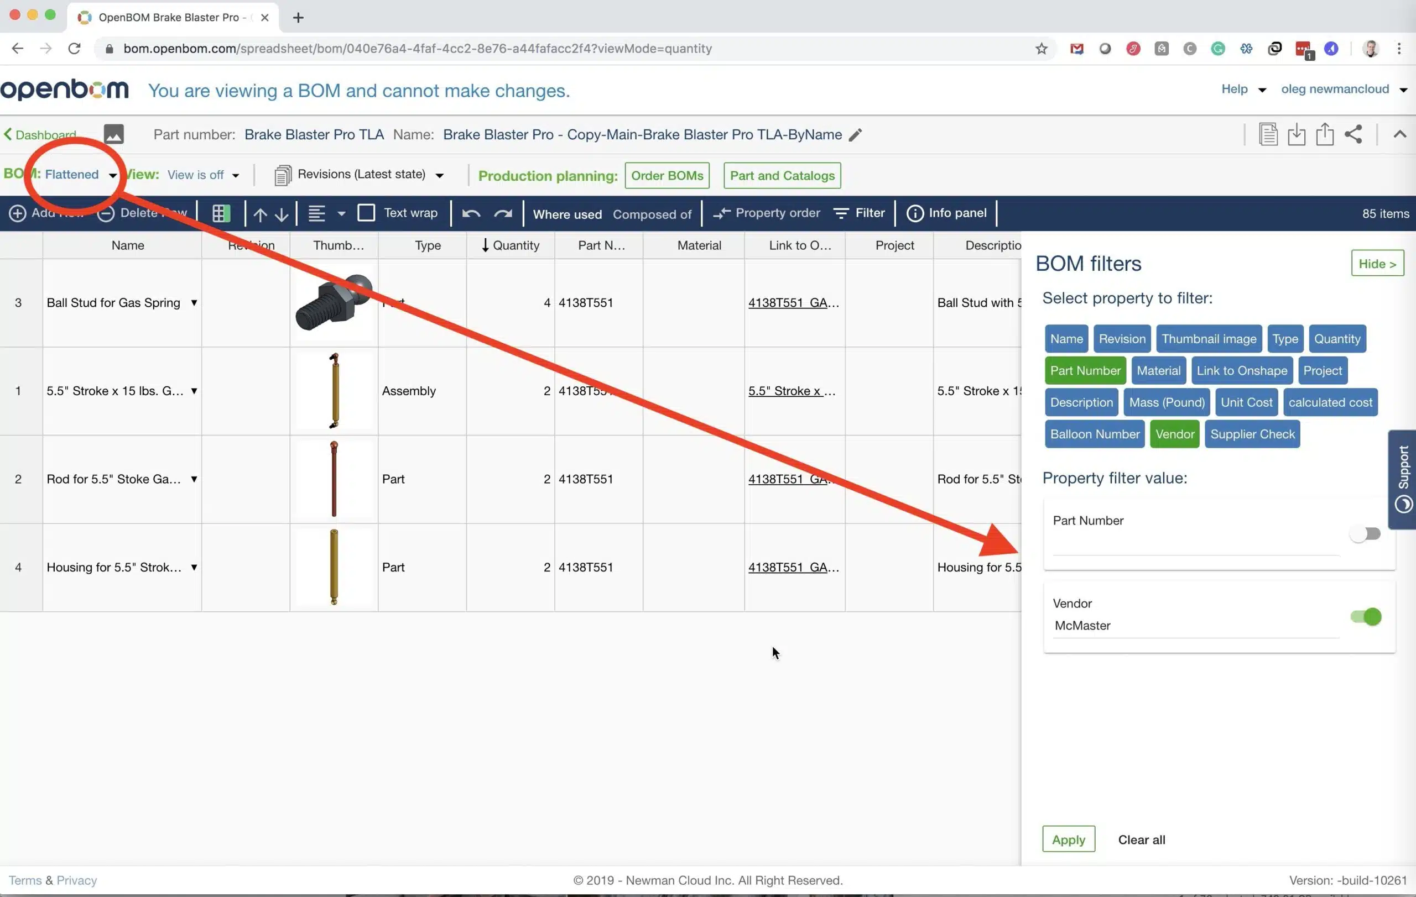
Task: Select the Unit Cost filter property
Action: [x=1246, y=402]
